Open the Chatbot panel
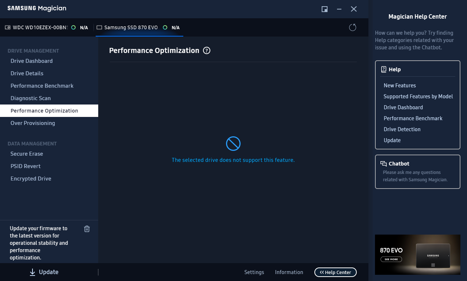Image resolution: width=467 pixels, height=281 pixels. 418,172
